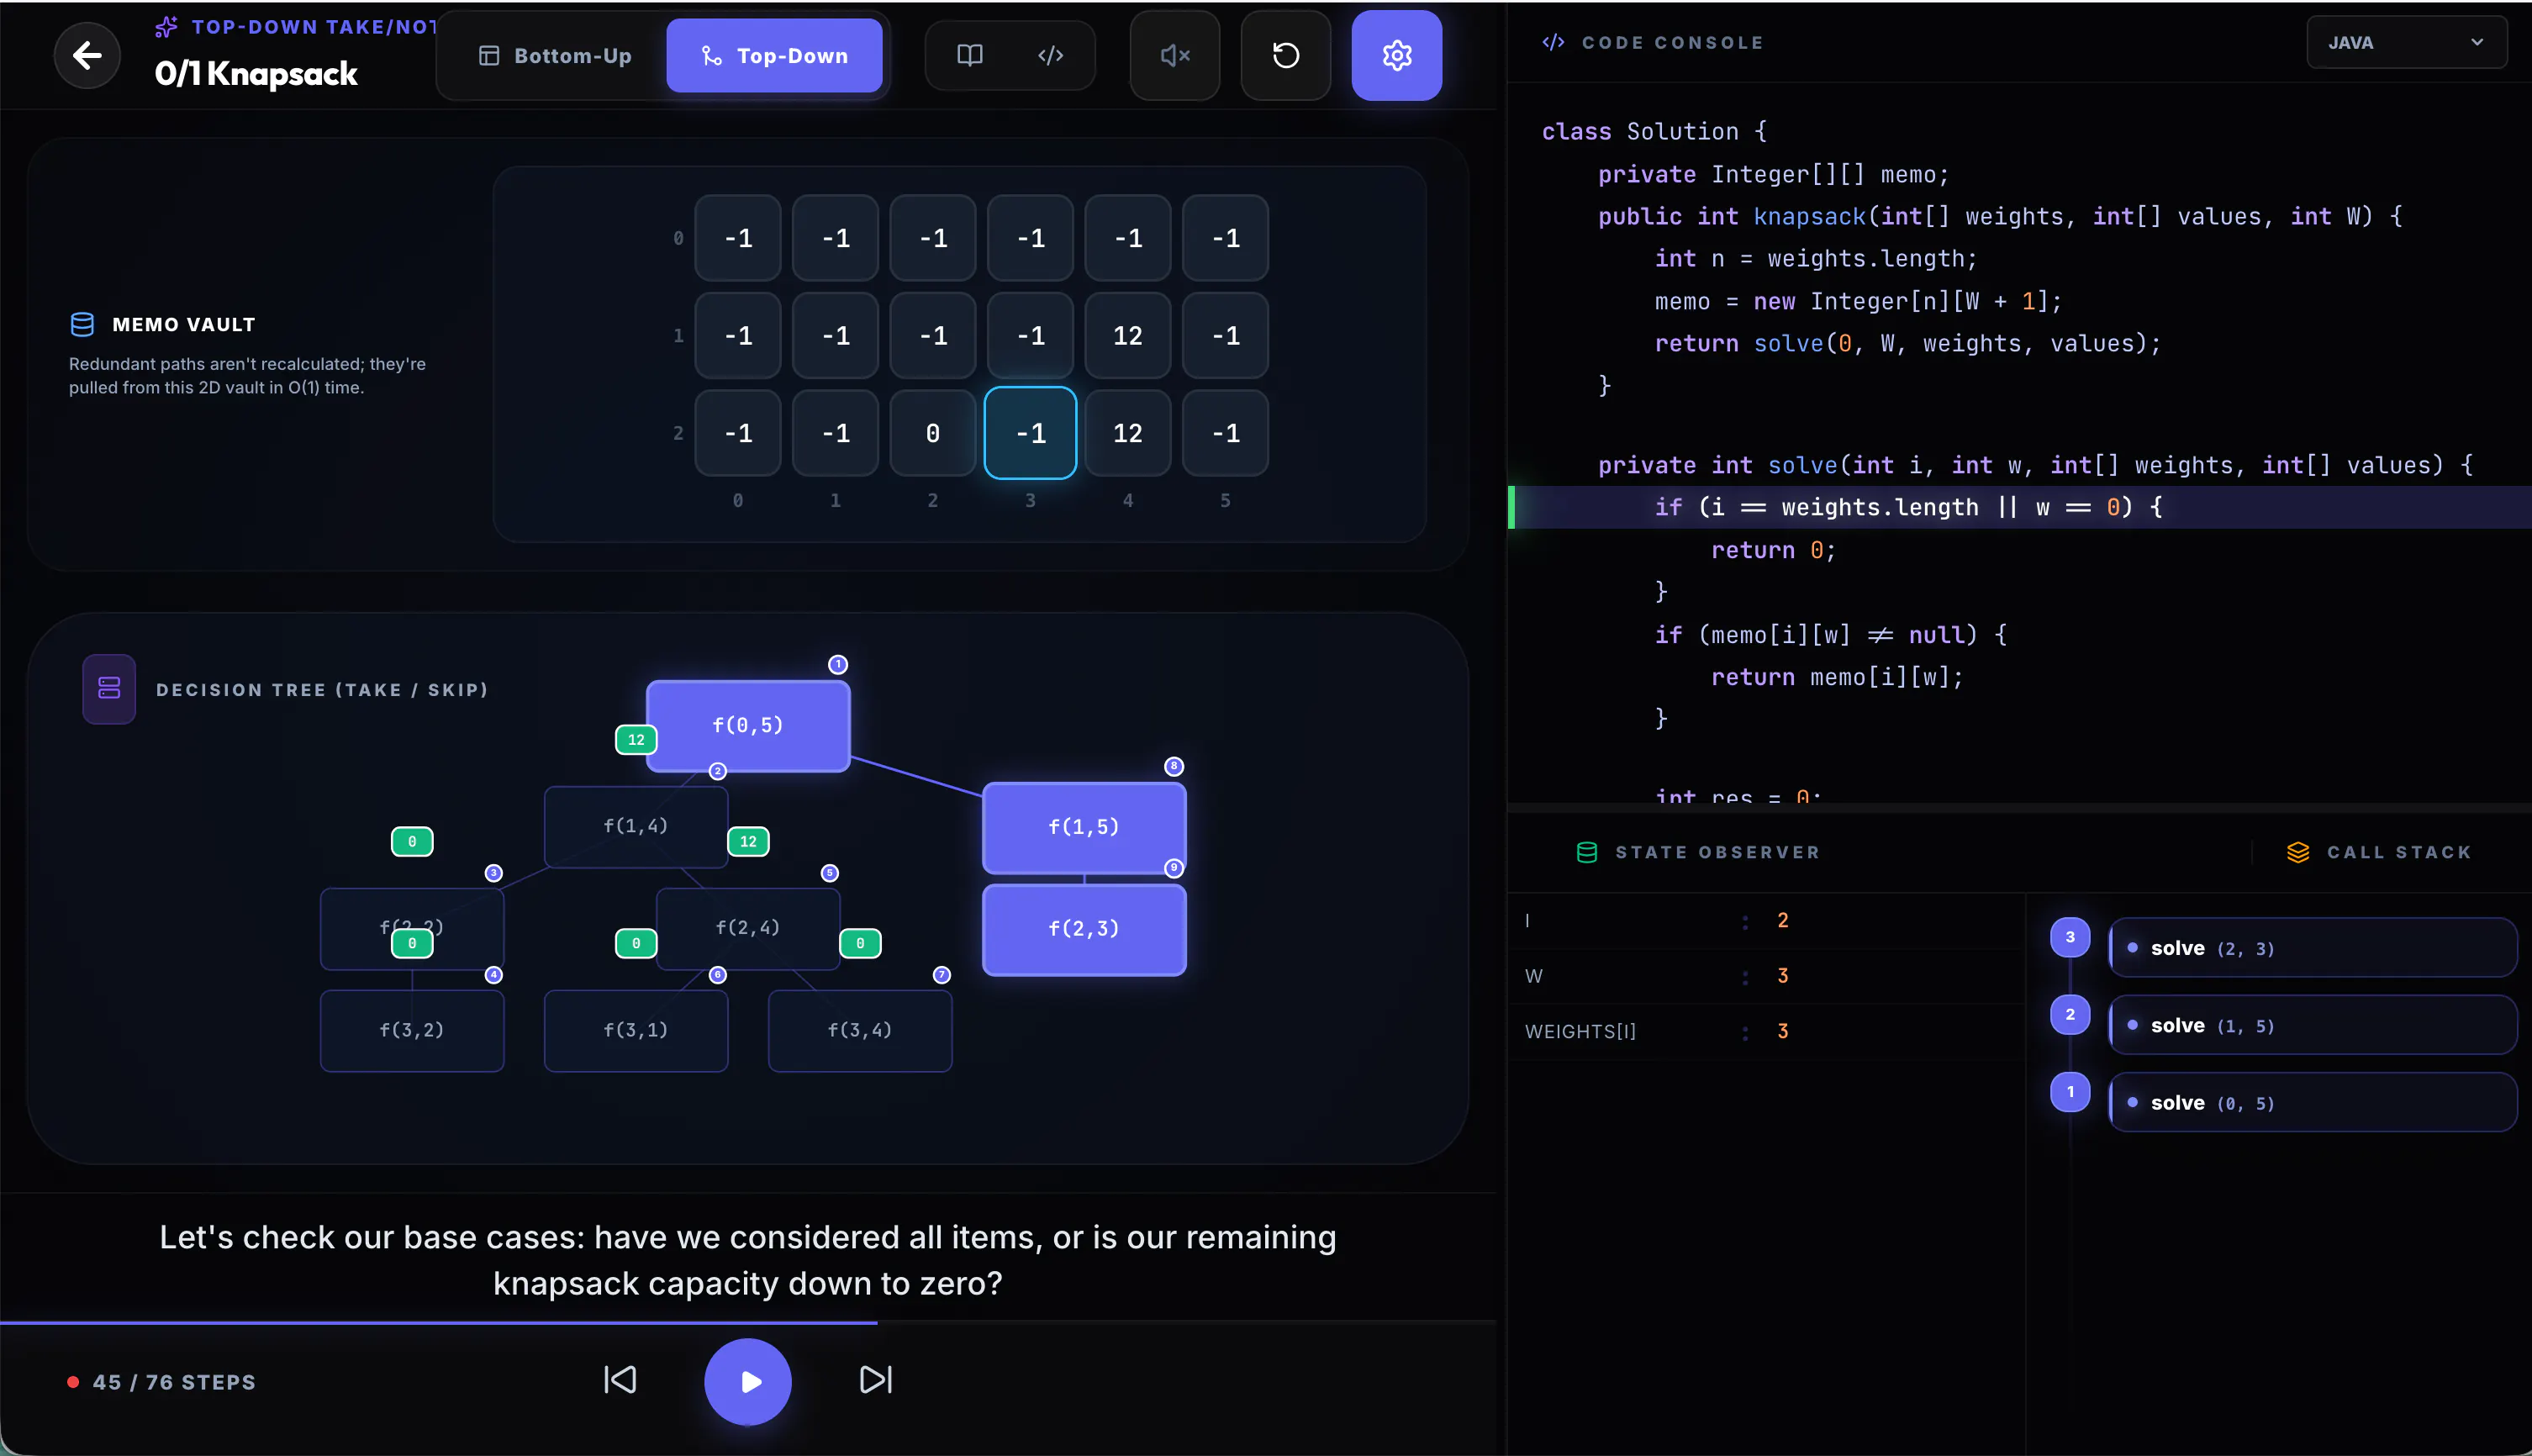Toggle the muted sound icon

tap(1175, 56)
